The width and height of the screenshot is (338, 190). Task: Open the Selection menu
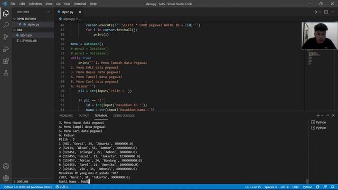click(35, 4)
